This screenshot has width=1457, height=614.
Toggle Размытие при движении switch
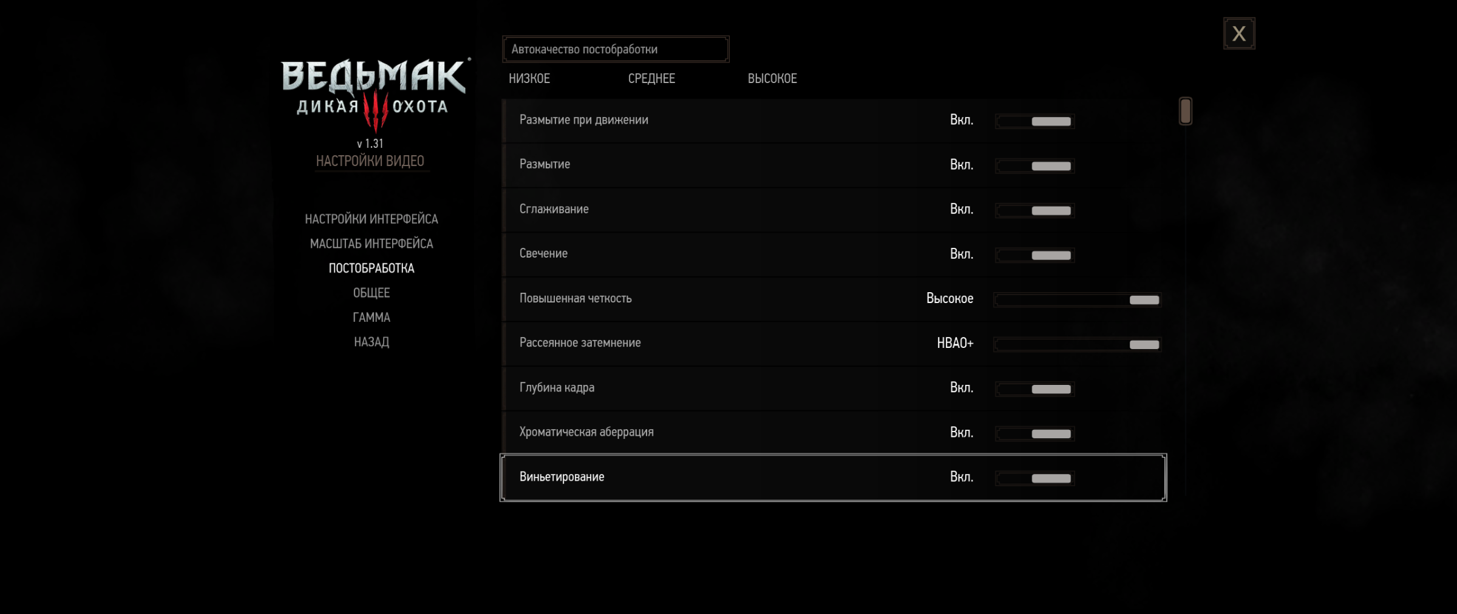tap(1035, 121)
